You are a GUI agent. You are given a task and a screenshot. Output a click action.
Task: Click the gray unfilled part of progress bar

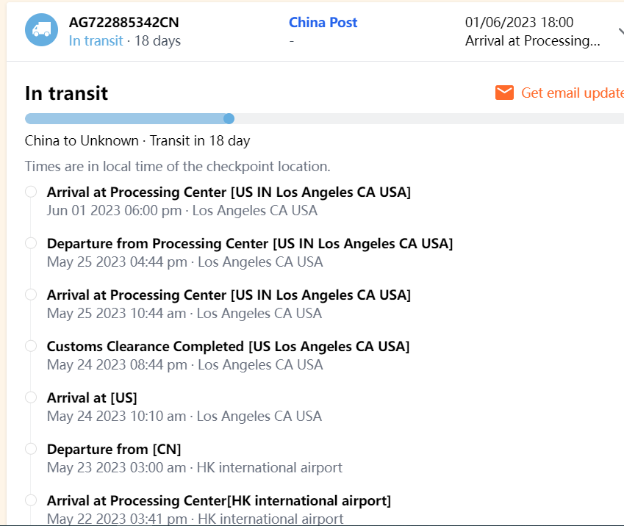tap(426, 118)
